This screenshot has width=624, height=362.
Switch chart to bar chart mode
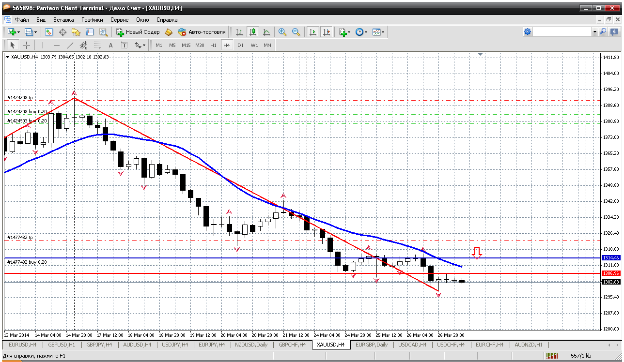pyautogui.click(x=239, y=32)
